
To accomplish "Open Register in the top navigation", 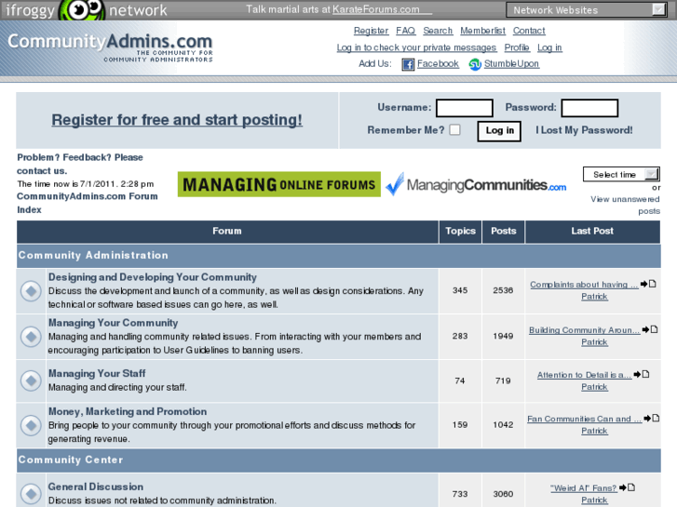I will point(371,31).
